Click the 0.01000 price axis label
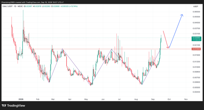This screenshot has height=110, width=204. [196, 67]
